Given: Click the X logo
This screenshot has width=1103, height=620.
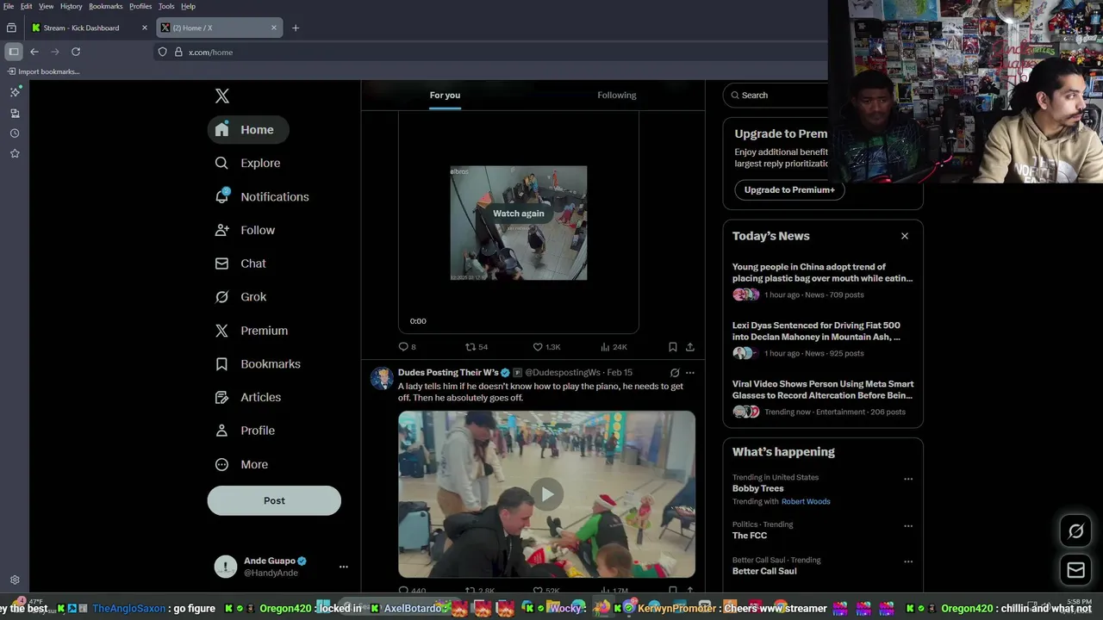Looking at the screenshot, I should [222, 96].
